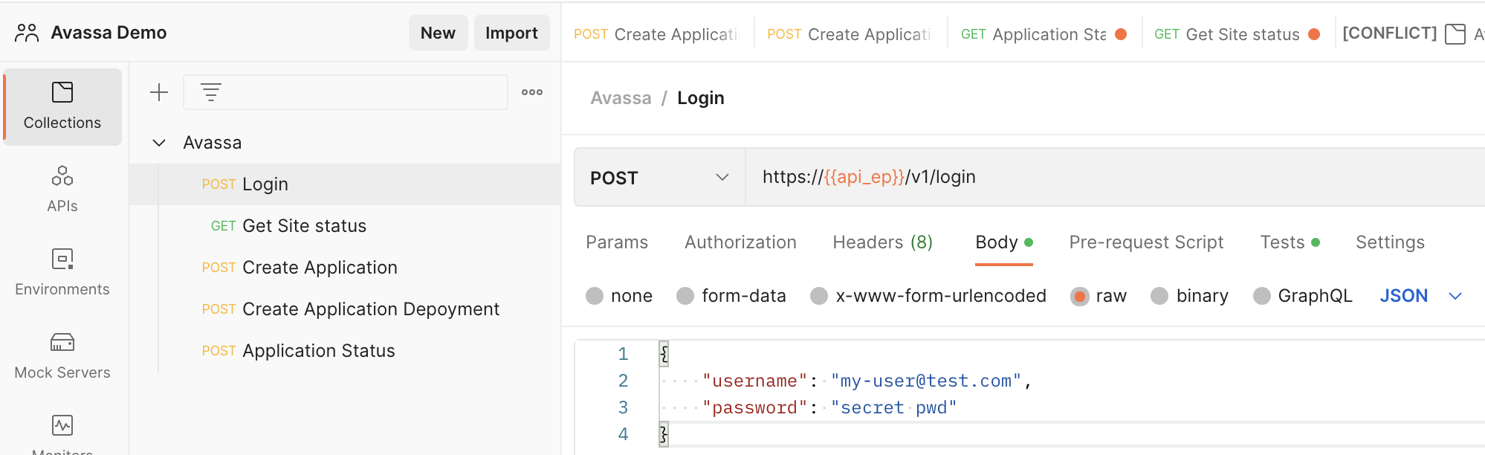Switch to the Body tab
The image size is (1485, 455).
click(1004, 242)
